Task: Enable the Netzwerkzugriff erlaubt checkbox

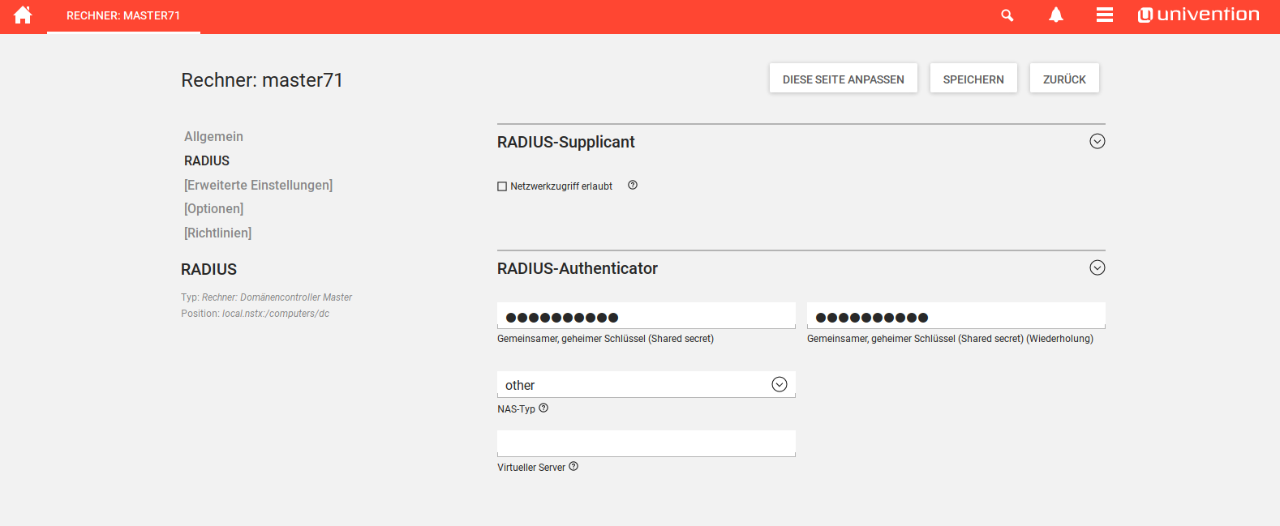Action: click(502, 186)
